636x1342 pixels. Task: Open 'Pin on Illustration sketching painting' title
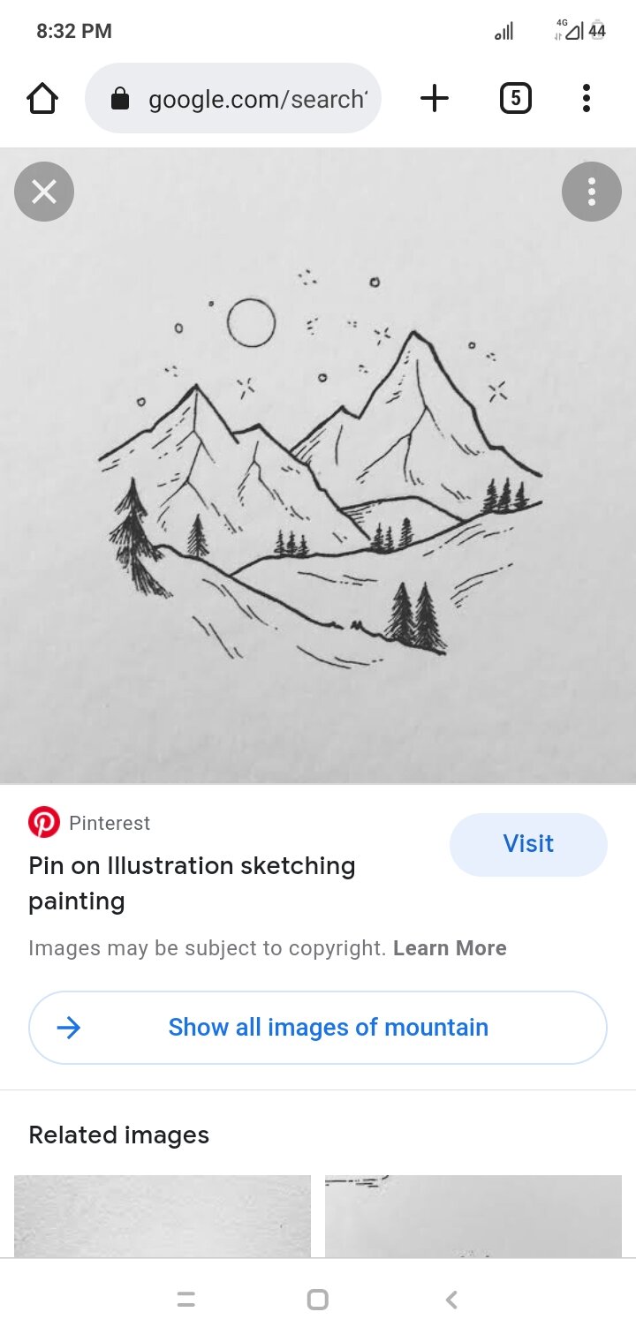point(192,883)
